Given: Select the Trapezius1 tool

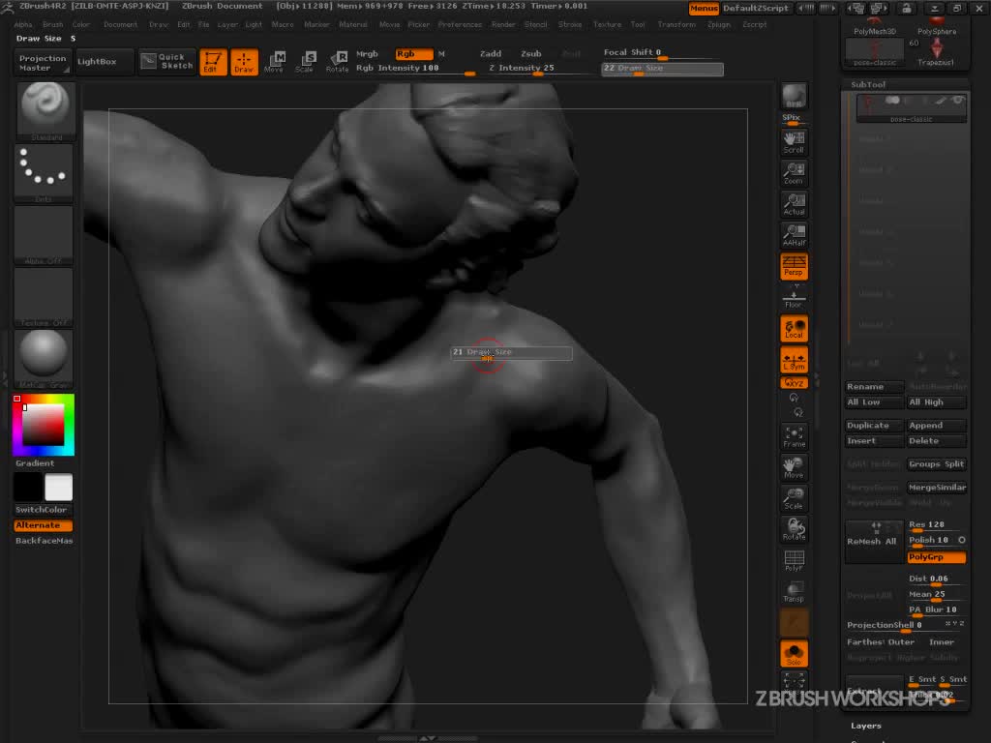Looking at the screenshot, I should coord(937,53).
